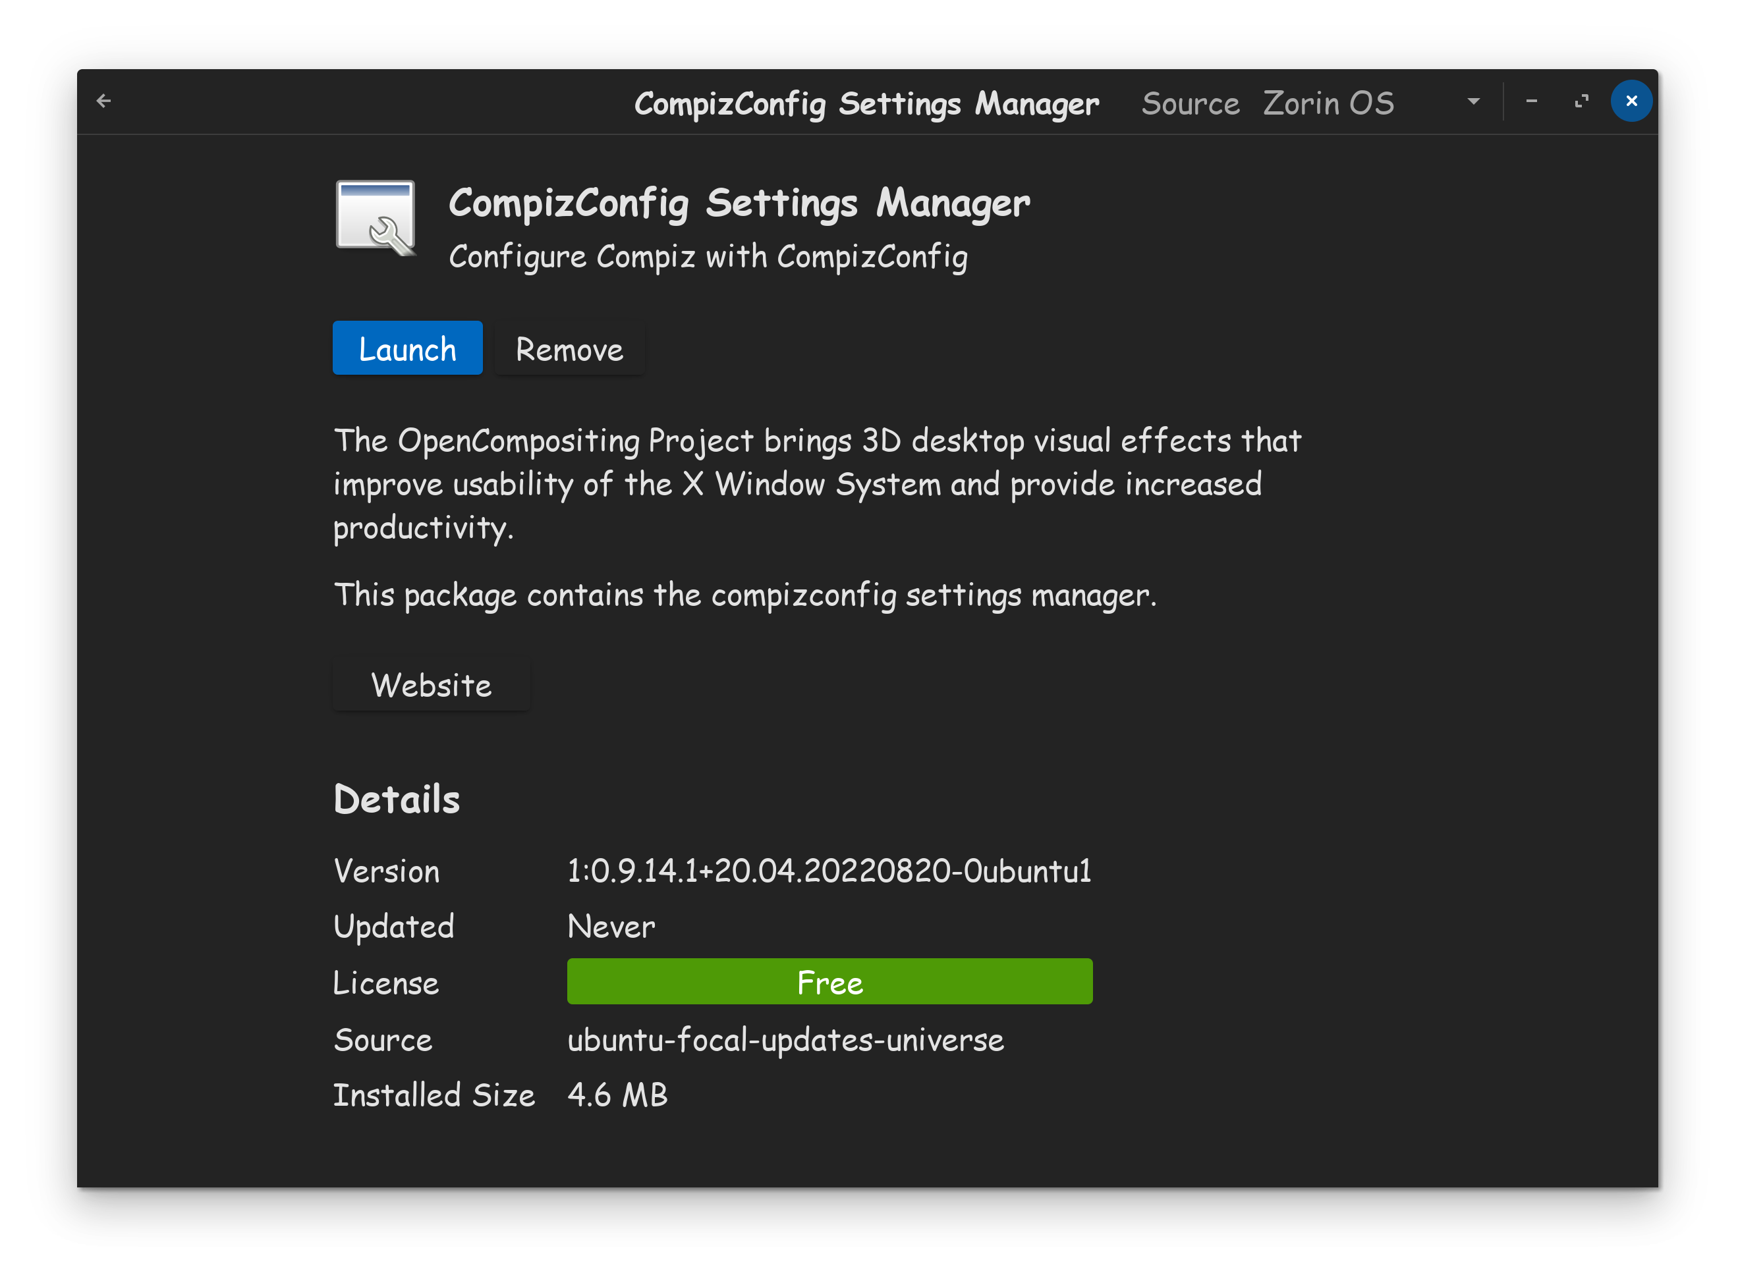Click the License label

pos(386,983)
